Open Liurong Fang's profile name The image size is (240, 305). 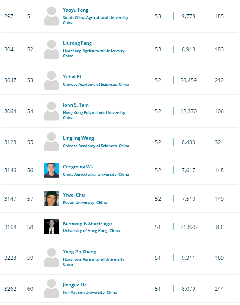(x=77, y=43)
